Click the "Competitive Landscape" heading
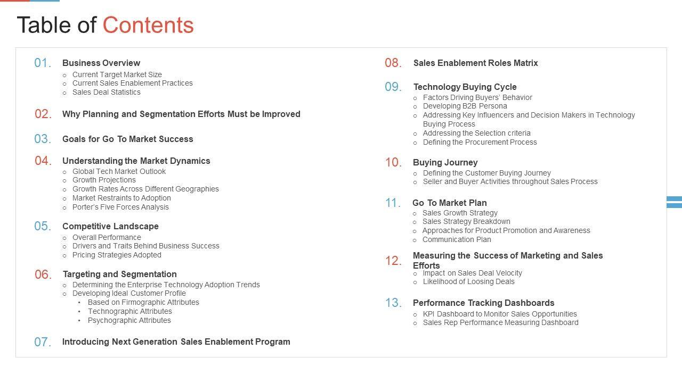The image size is (682, 383). pyautogui.click(x=110, y=226)
